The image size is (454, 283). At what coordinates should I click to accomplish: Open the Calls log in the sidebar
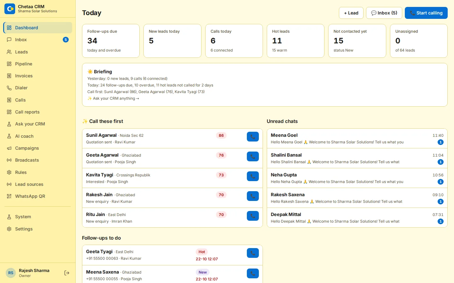[38, 100]
